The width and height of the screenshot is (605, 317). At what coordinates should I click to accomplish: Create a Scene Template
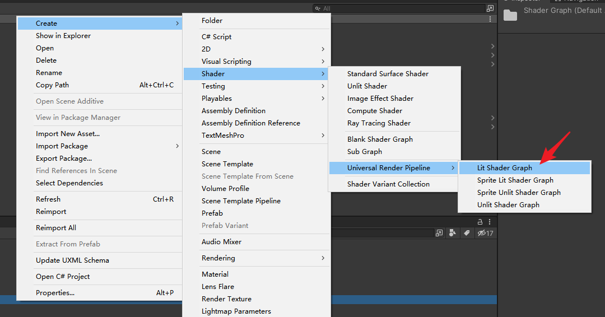coord(257,164)
